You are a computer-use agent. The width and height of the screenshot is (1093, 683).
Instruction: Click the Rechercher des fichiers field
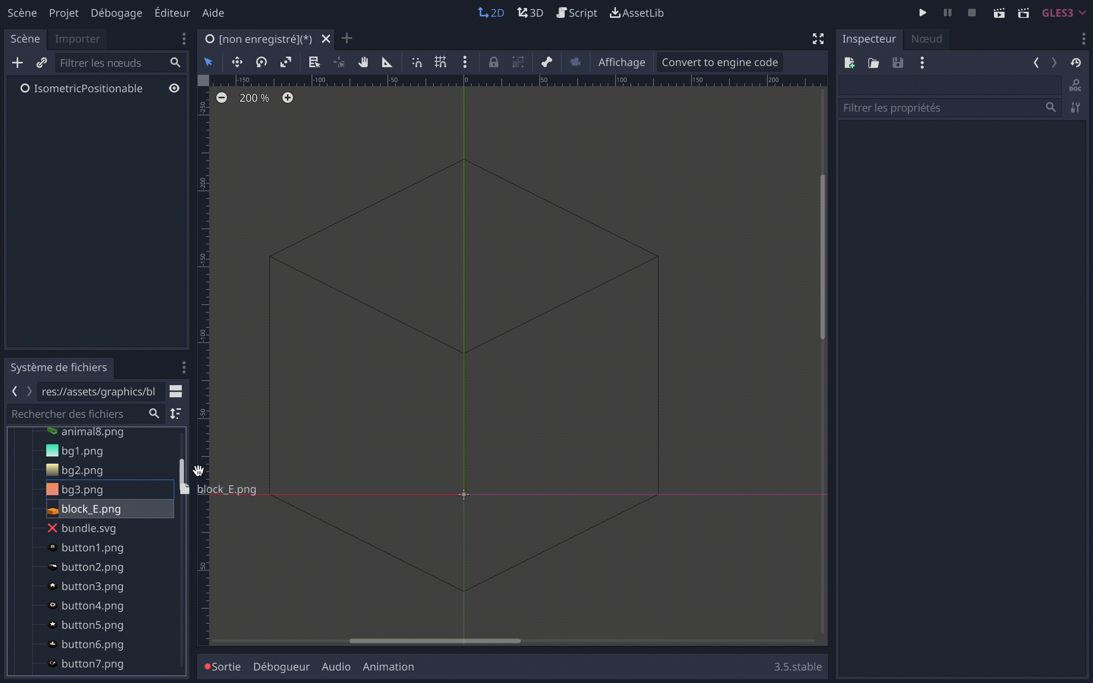point(85,413)
